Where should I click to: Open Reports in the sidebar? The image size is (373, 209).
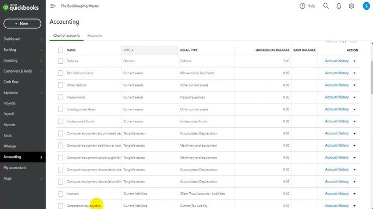point(9,125)
